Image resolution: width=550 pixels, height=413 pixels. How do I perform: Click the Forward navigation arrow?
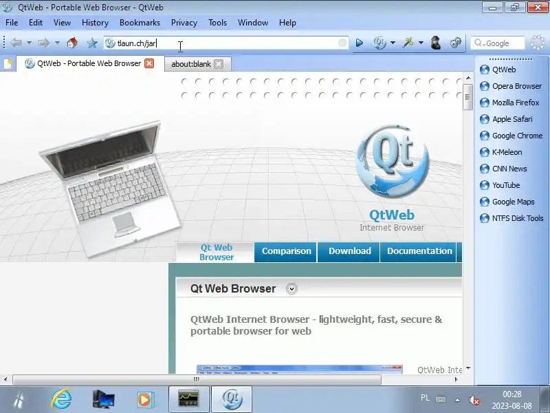pyautogui.click(x=43, y=43)
